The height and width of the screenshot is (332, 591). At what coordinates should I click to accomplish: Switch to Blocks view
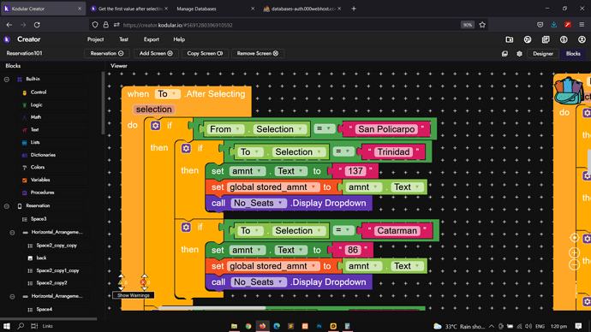click(573, 54)
